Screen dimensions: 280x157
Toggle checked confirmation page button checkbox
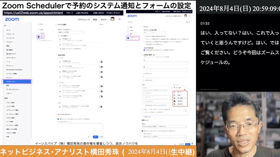pyautogui.click(x=142, y=131)
